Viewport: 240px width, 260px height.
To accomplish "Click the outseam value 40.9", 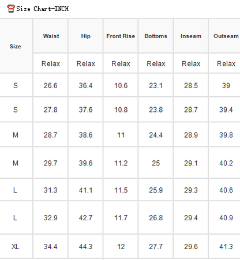I will (x=226, y=218).
